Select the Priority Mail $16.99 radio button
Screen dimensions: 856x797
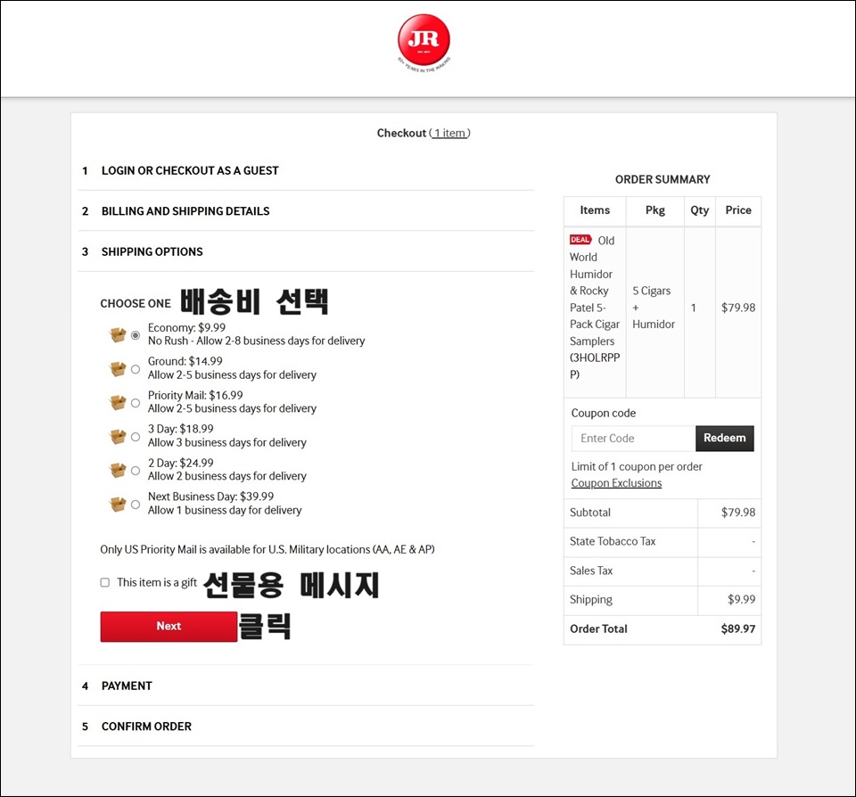[136, 403]
